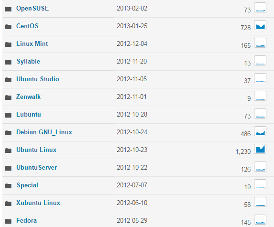The height and width of the screenshot is (227, 274).
Task: Click the folder icon beside OpenSUSE
Action: point(8,9)
